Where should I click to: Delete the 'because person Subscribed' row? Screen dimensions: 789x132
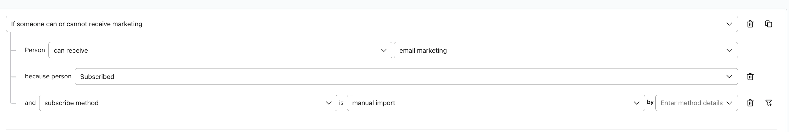pos(750,76)
